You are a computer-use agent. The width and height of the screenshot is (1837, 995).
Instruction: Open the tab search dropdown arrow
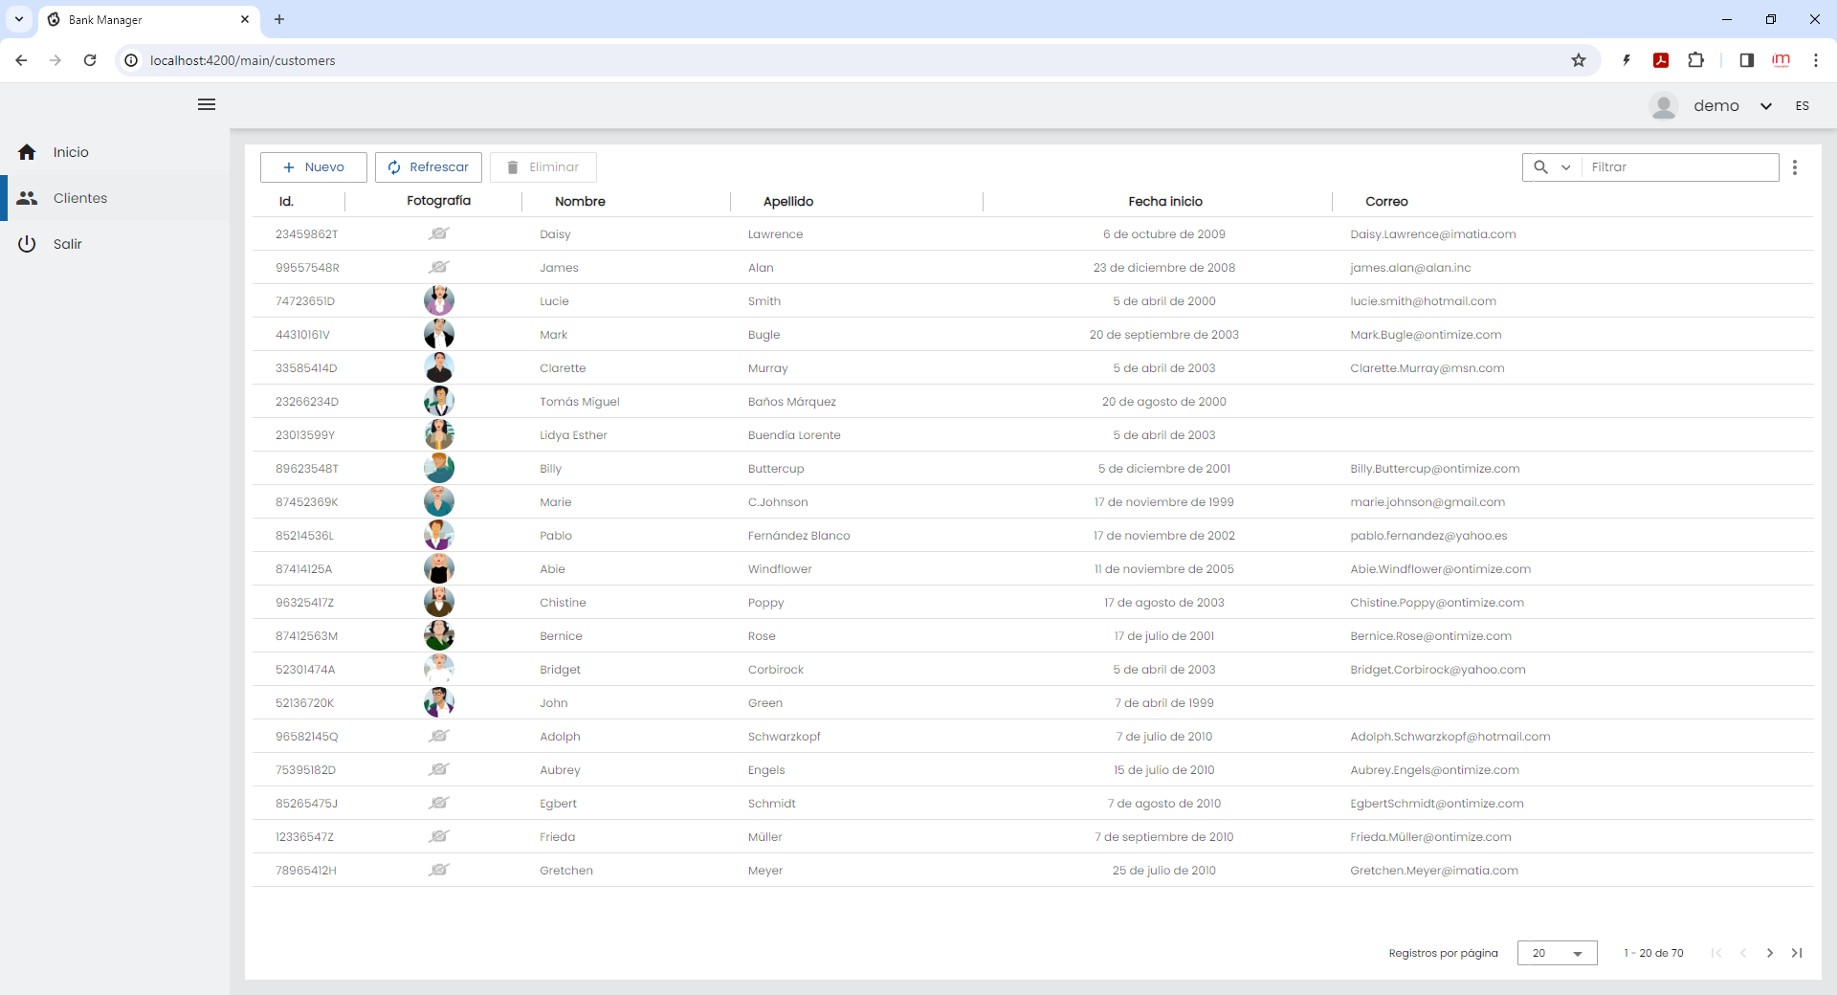tap(19, 19)
